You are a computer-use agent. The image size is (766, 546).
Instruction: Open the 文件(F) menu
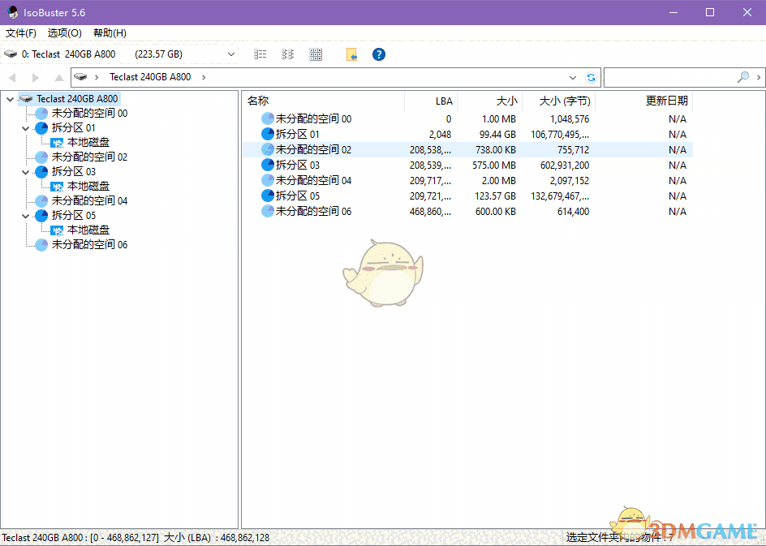pyautogui.click(x=20, y=33)
